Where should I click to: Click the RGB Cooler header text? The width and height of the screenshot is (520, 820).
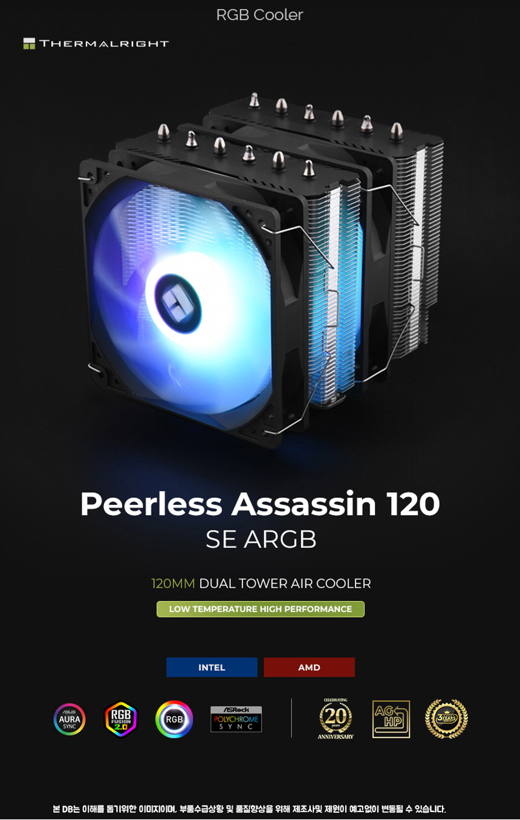(259, 15)
